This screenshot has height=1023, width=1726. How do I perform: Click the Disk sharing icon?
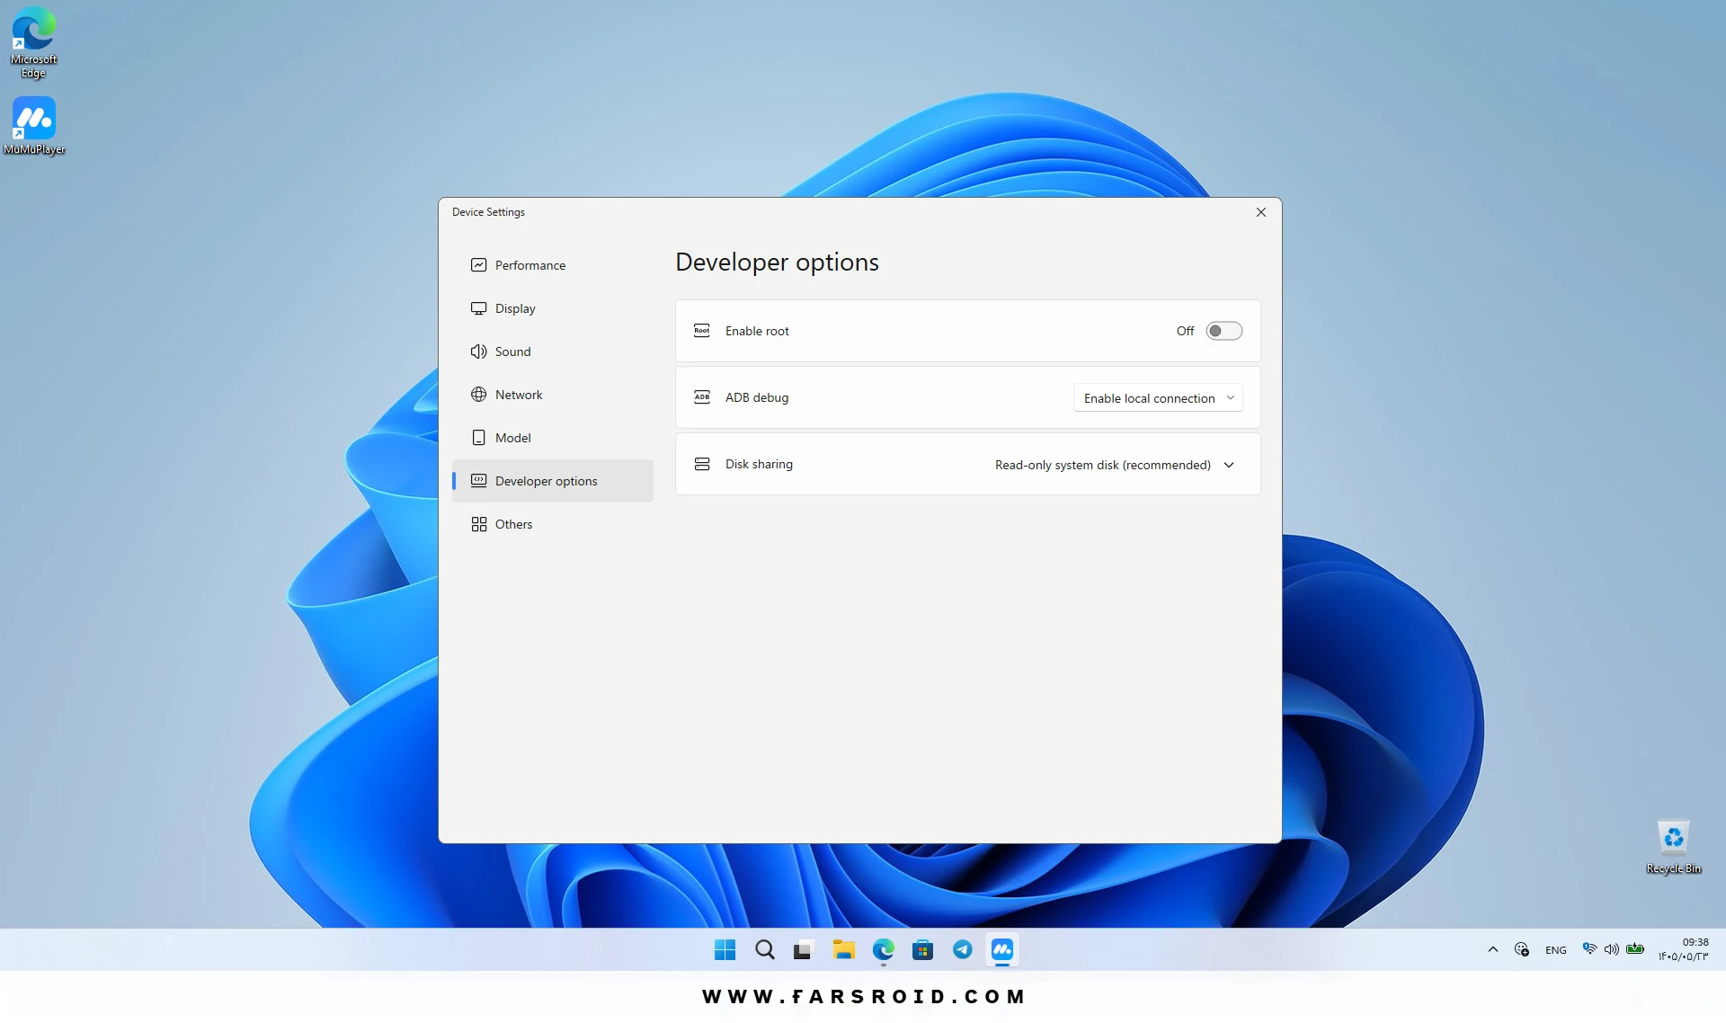point(702,464)
